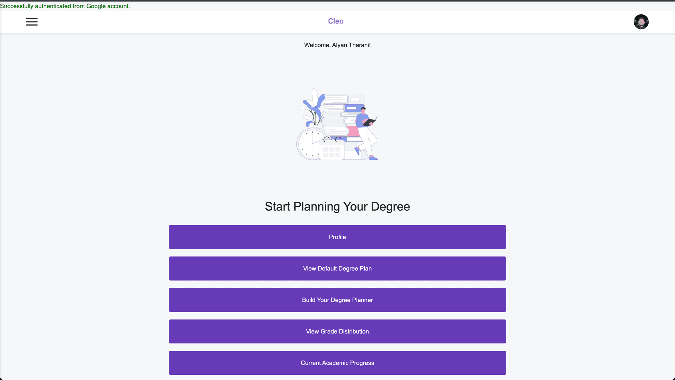Open View Default Degree Plan
Image resolution: width=675 pixels, height=380 pixels.
(x=337, y=268)
